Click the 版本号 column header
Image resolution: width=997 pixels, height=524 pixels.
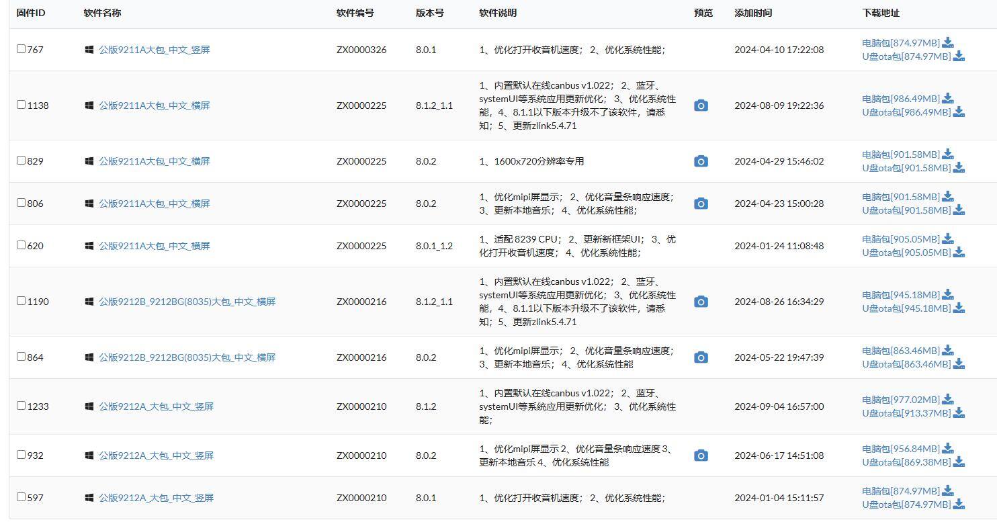(428, 12)
